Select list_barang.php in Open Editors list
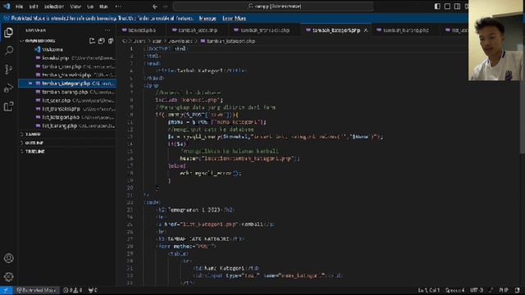 (67, 125)
